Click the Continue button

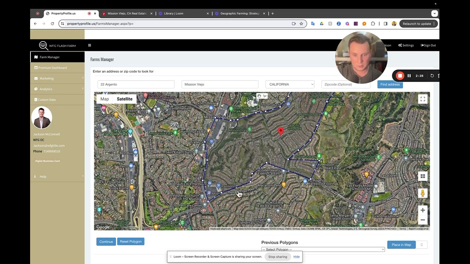[106, 242]
